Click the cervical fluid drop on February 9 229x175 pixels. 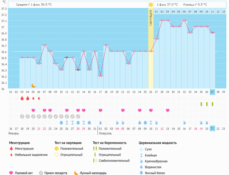pos(145,122)
